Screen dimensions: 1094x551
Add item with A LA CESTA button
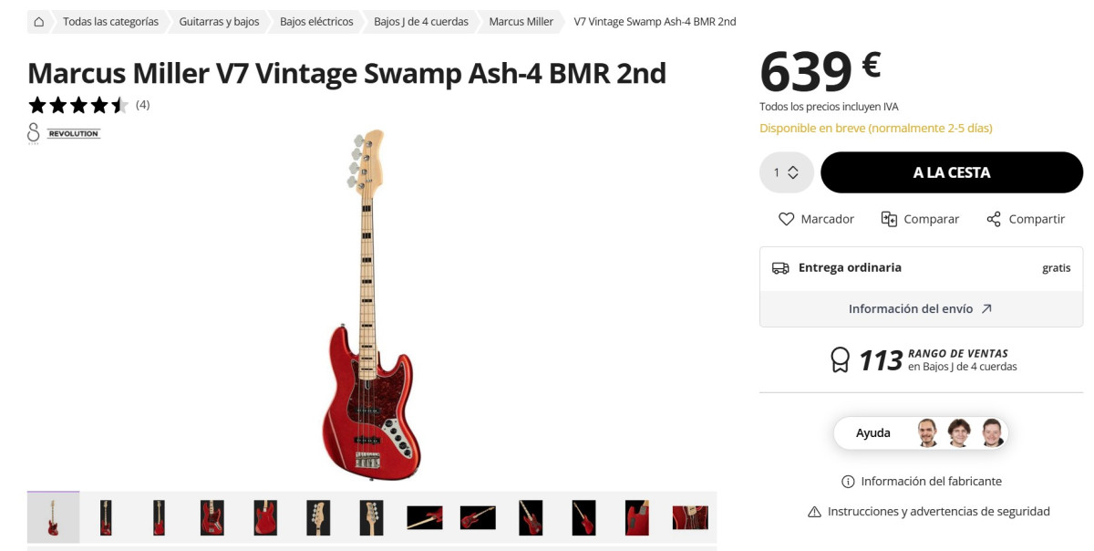(952, 172)
